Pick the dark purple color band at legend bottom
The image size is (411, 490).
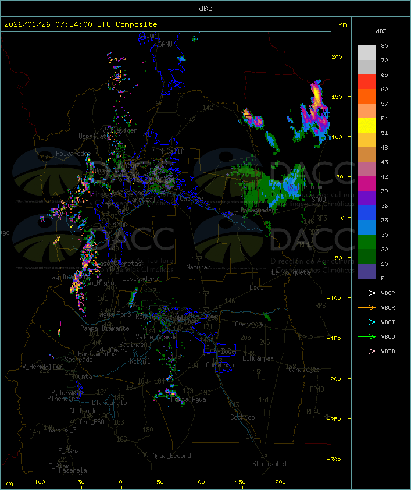click(367, 271)
